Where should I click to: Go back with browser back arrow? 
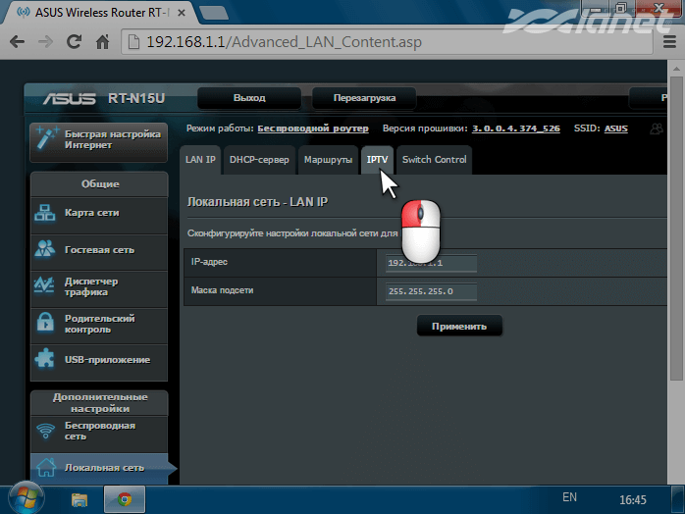(x=17, y=43)
